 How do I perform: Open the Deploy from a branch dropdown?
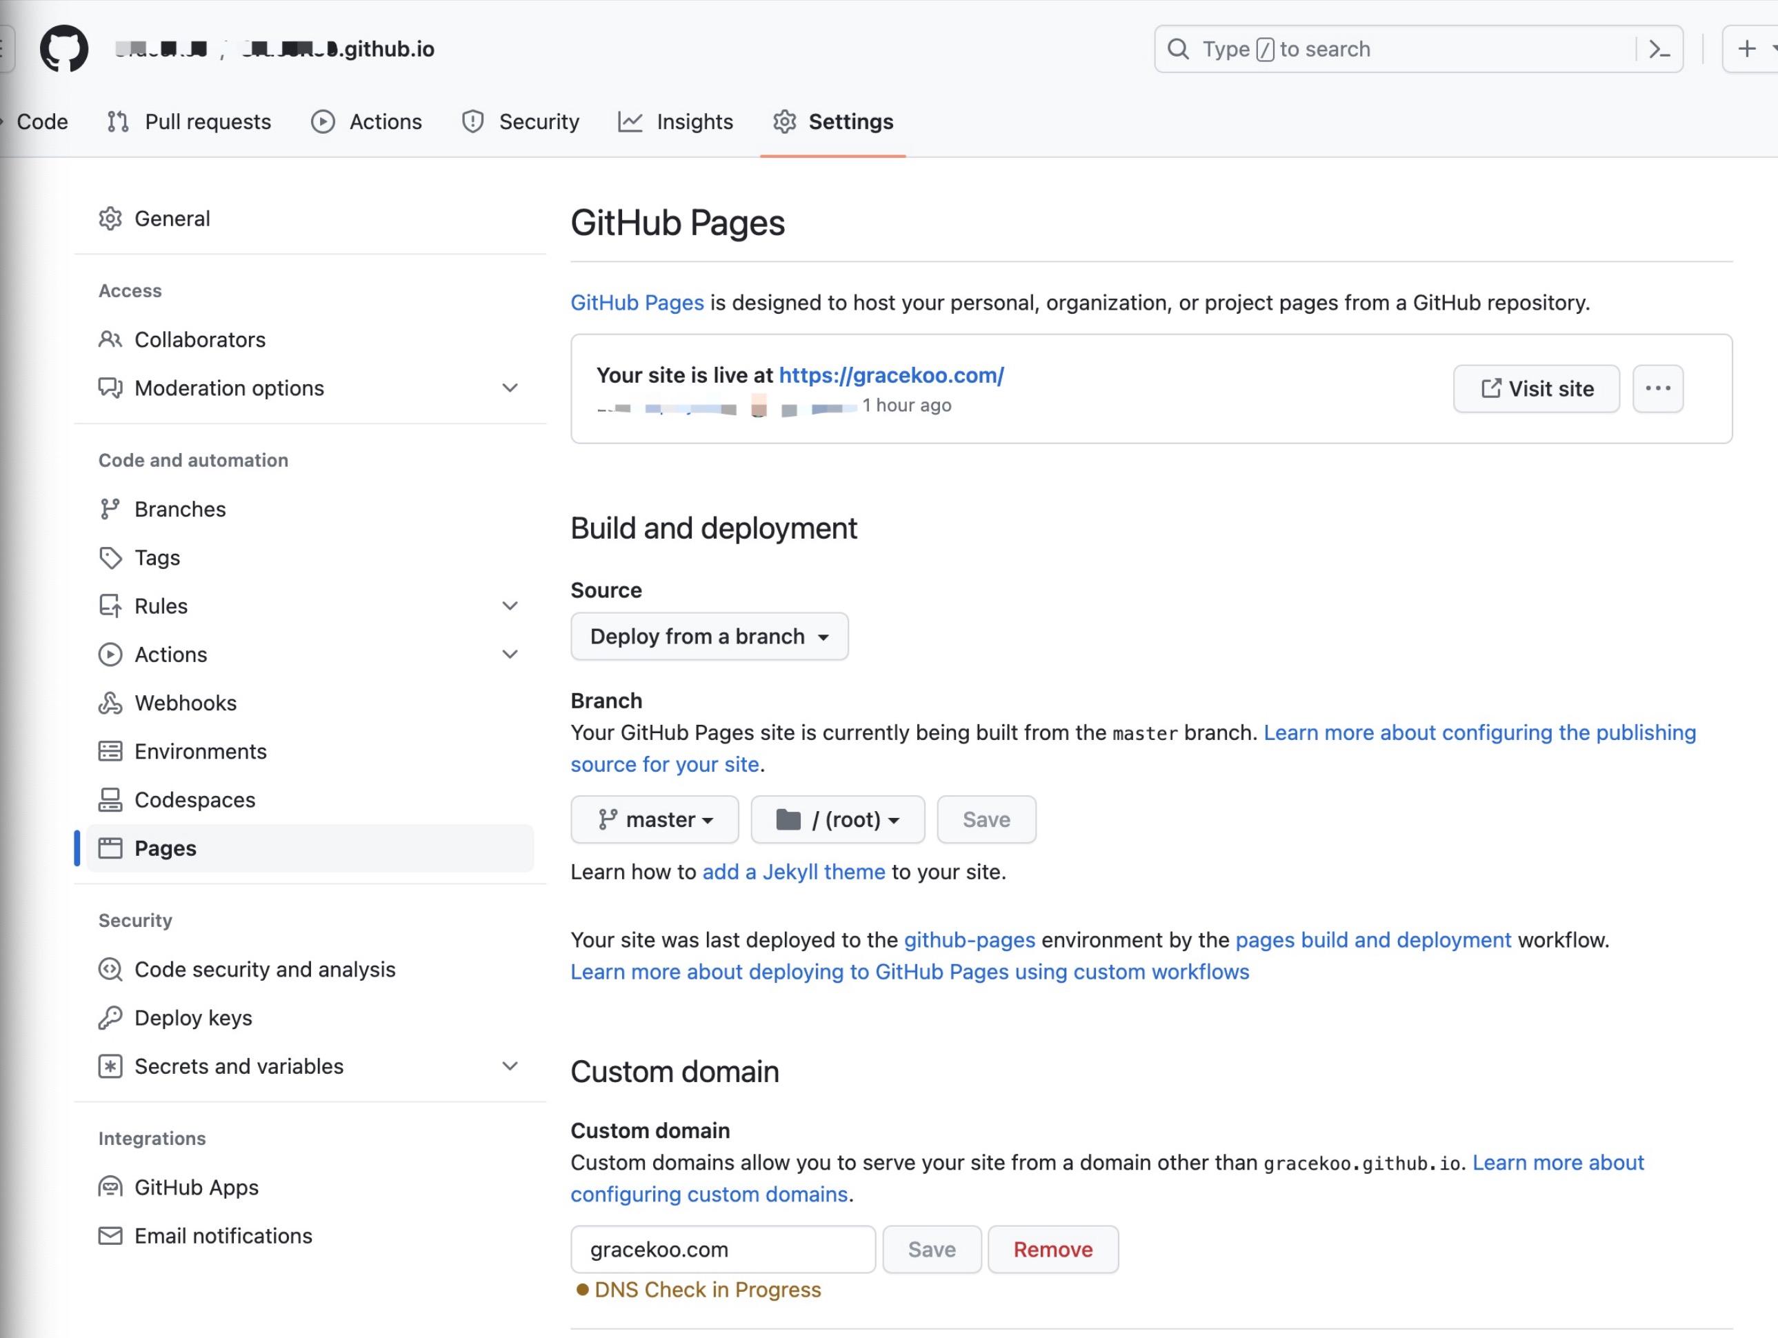pos(709,636)
